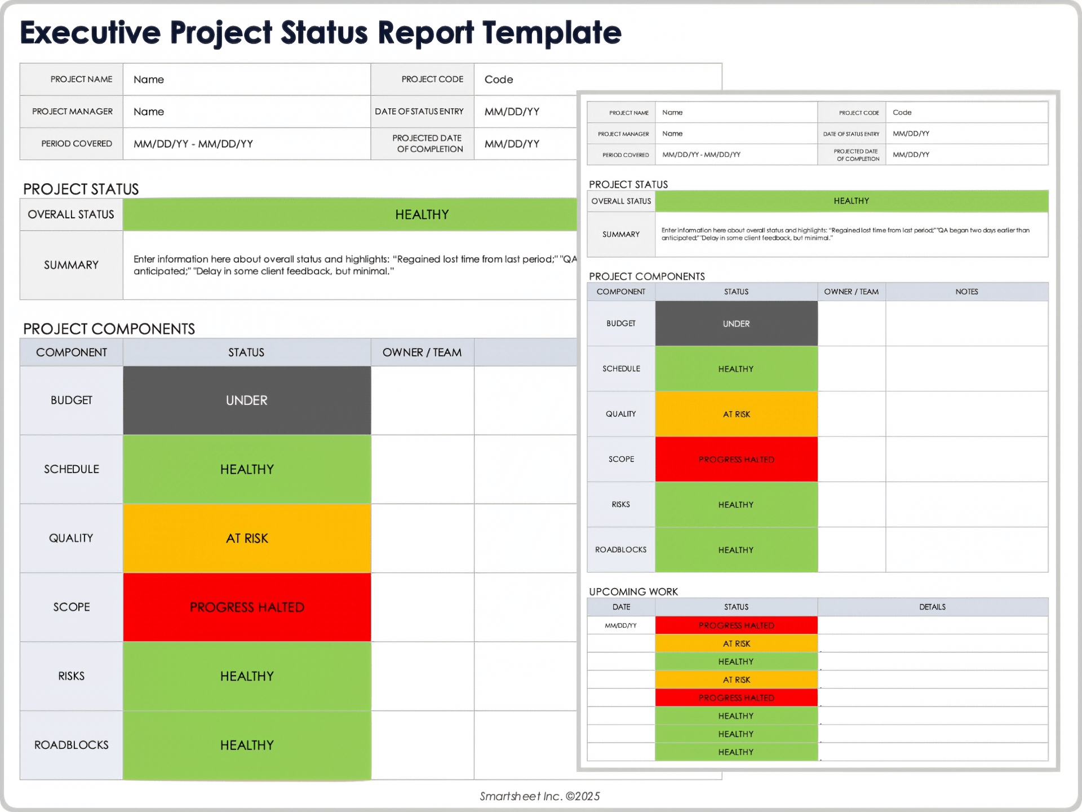Click the Roadblocks HEALTHY status cell
This screenshot has height=812, width=1082.
tap(246, 744)
